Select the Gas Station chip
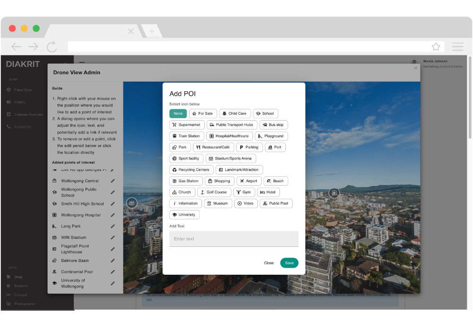473x331 pixels. [186, 181]
